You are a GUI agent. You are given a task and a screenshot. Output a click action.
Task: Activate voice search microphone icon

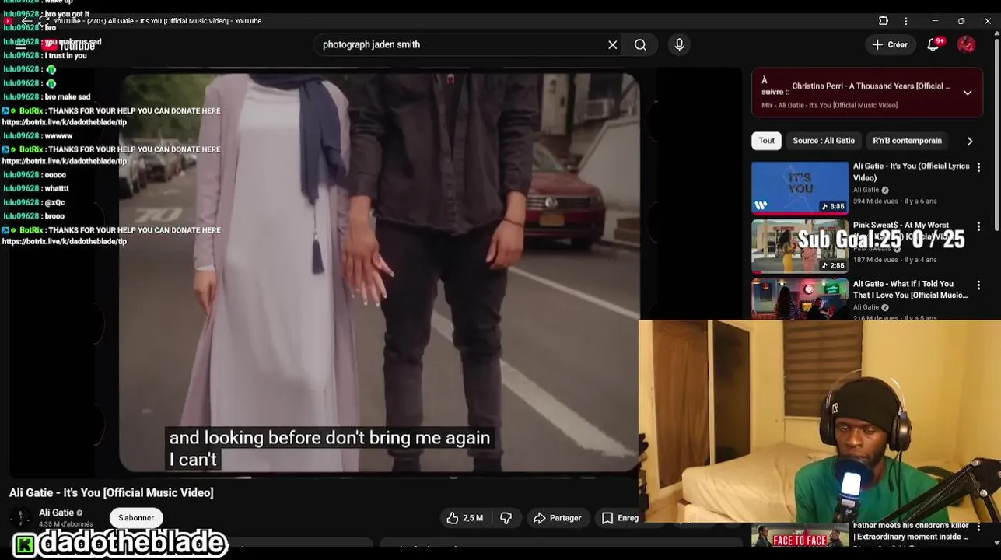pos(679,45)
